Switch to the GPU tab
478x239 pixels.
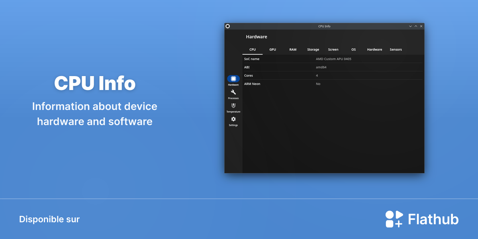[x=272, y=49]
